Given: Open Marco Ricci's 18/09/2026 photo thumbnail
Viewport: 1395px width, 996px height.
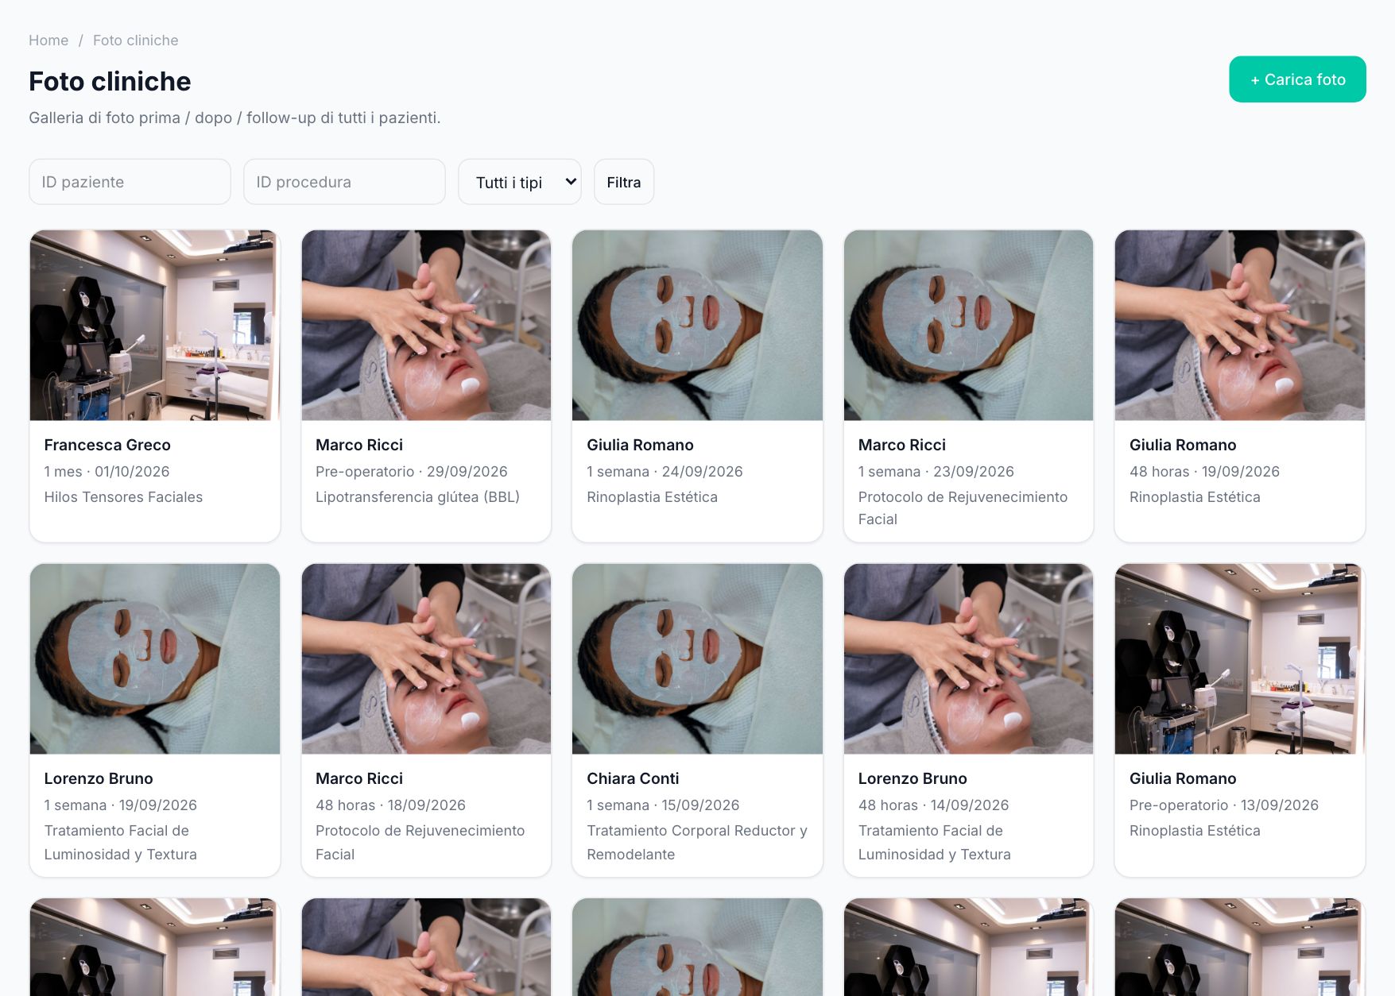Looking at the screenshot, I should [426, 659].
